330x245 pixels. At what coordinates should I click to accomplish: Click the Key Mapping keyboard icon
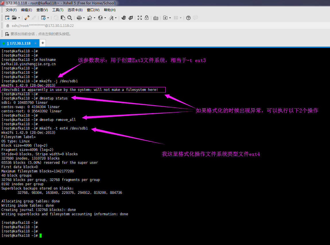coord(156,18)
